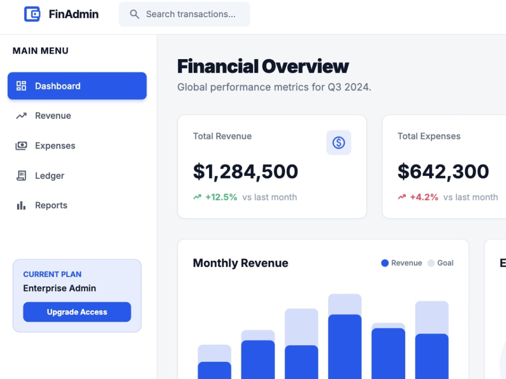The height and width of the screenshot is (379, 506).
Task: Click the FinAdmin wallet logo icon
Action: coord(32,14)
